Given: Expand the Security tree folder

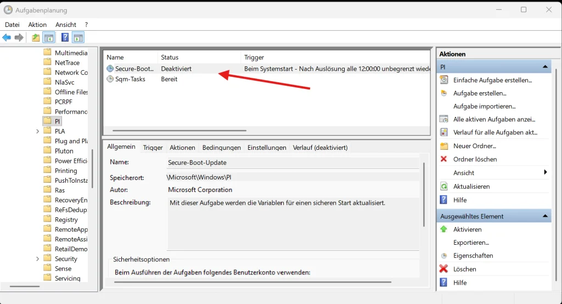Looking at the screenshot, I should coord(37,259).
